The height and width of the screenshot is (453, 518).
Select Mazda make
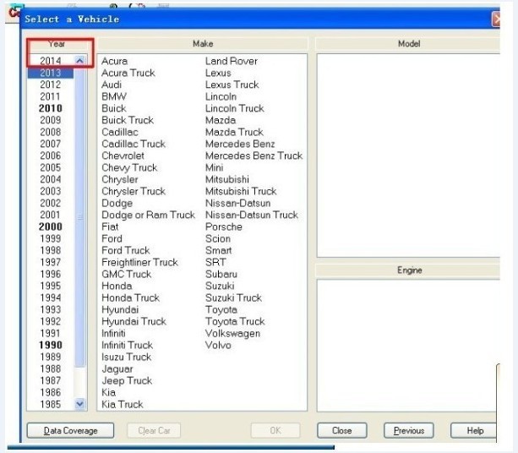click(x=221, y=120)
